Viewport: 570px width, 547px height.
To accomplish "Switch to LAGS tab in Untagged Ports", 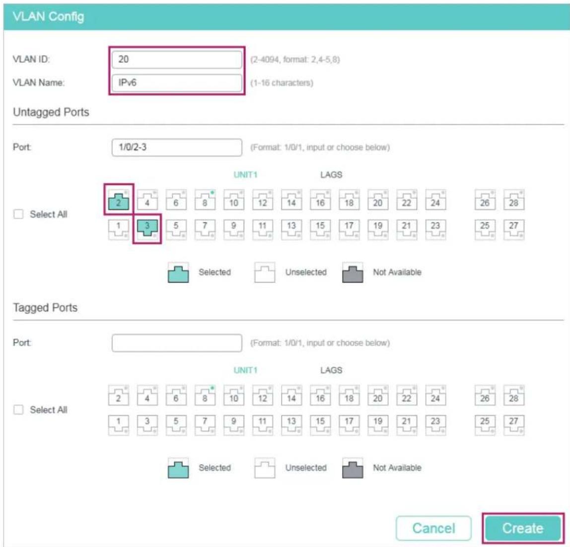I will pyautogui.click(x=331, y=175).
